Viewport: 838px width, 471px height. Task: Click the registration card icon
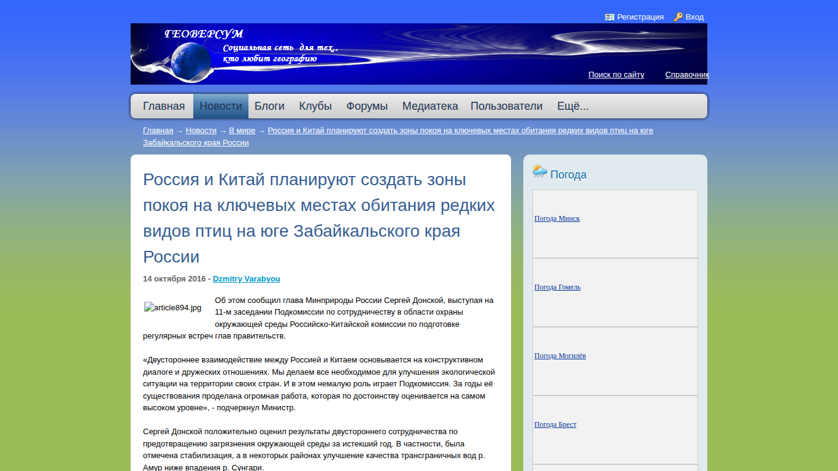coord(610,17)
